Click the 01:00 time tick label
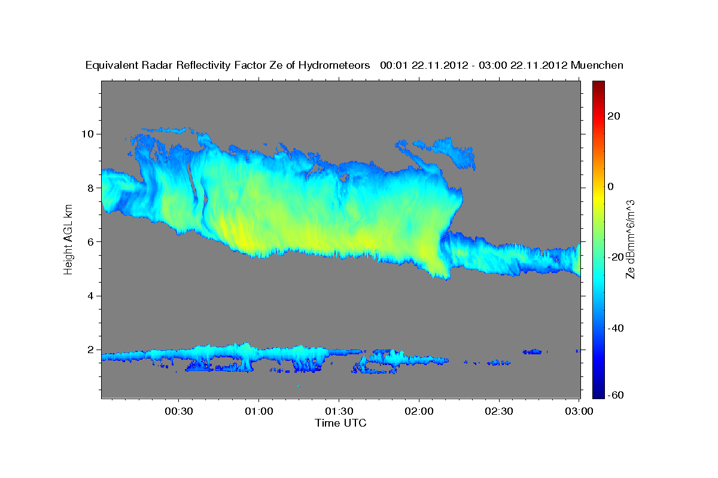 coord(258,411)
